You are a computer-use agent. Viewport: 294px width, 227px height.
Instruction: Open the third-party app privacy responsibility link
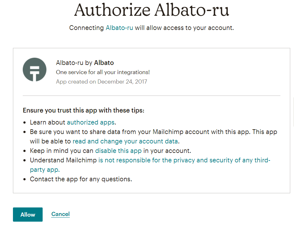coord(184,160)
